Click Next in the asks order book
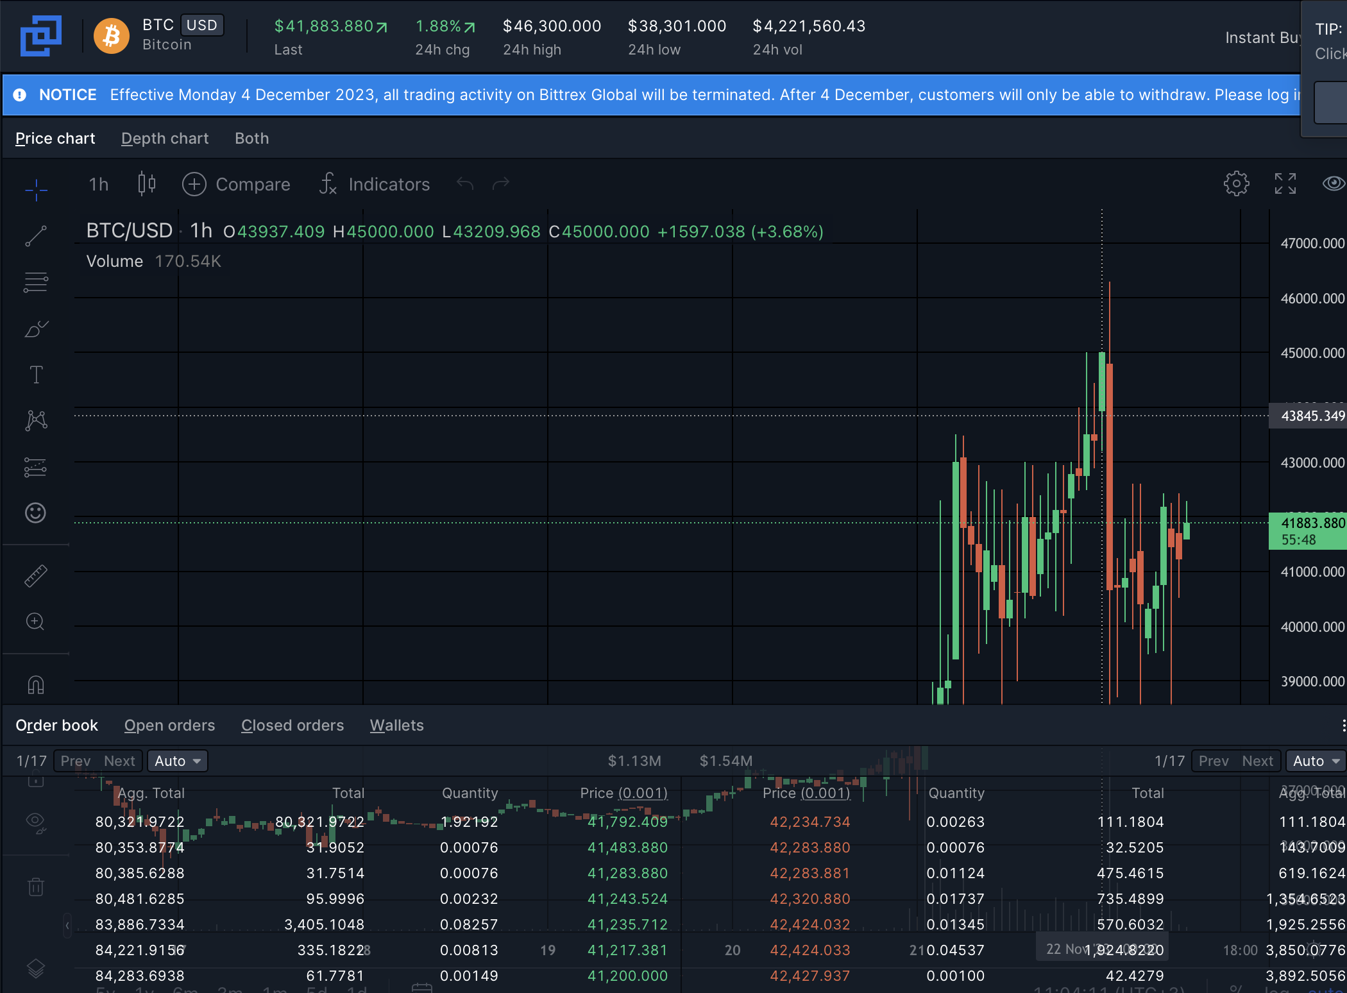This screenshot has height=993, width=1347. click(1258, 761)
